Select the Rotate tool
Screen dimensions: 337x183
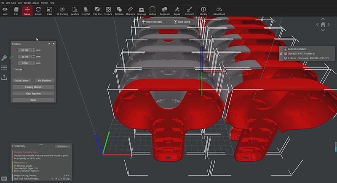click(x=38, y=10)
